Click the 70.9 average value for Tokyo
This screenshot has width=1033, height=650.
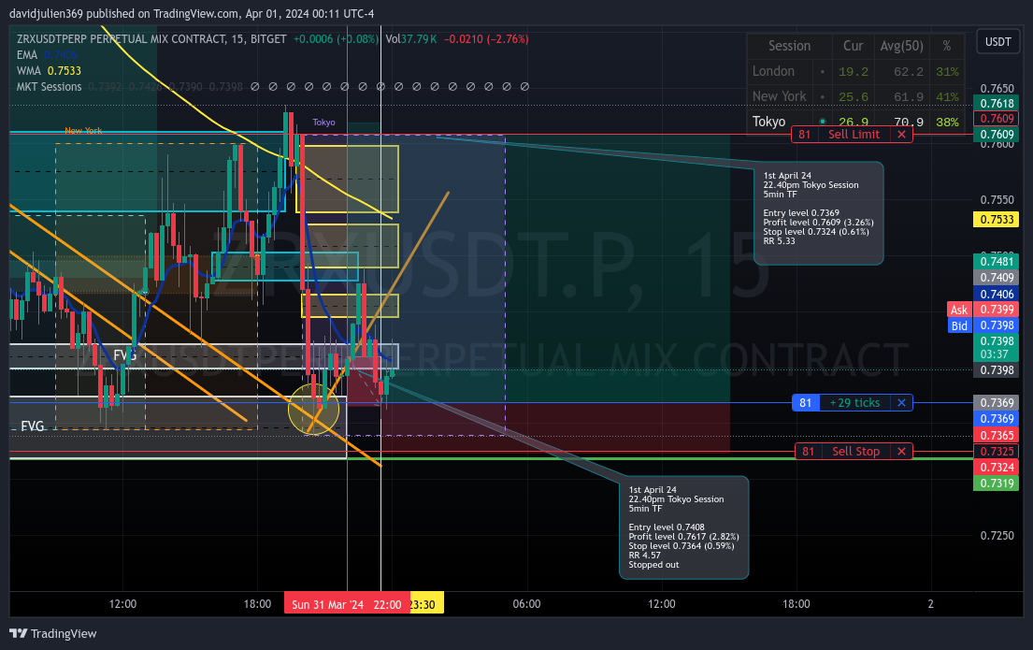[x=909, y=122]
